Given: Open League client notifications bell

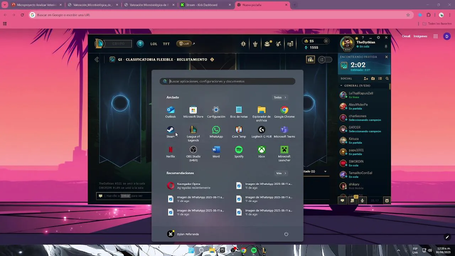Looking at the screenshot, I should (386, 47).
